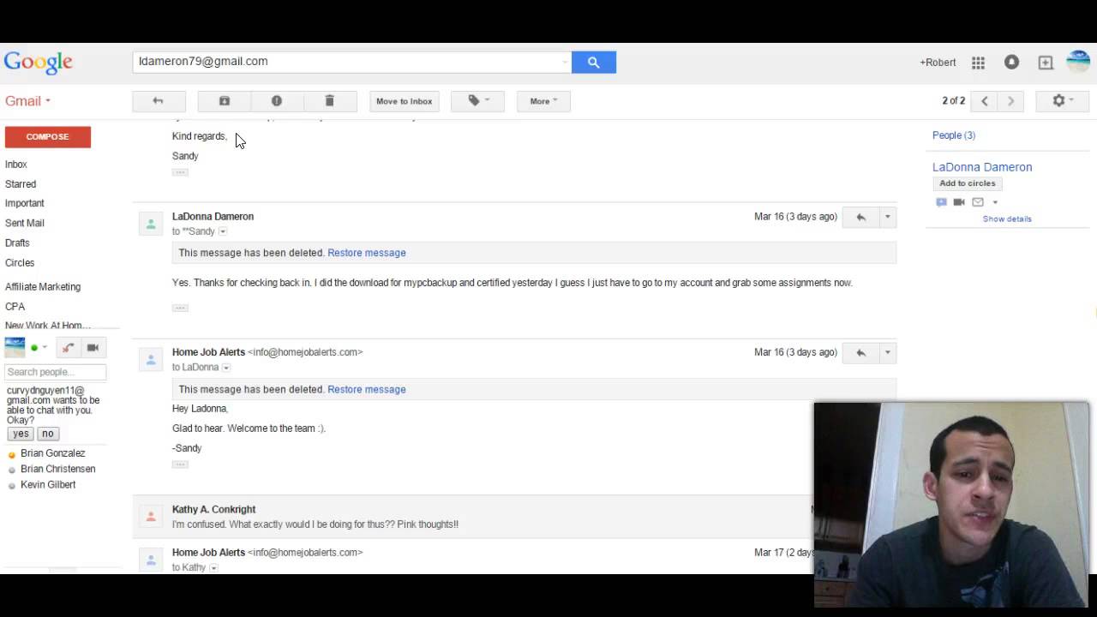Screen dimensions: 1097x617
Task: Show details for recipient **Sandy
Action: click(x=223, y=232)
